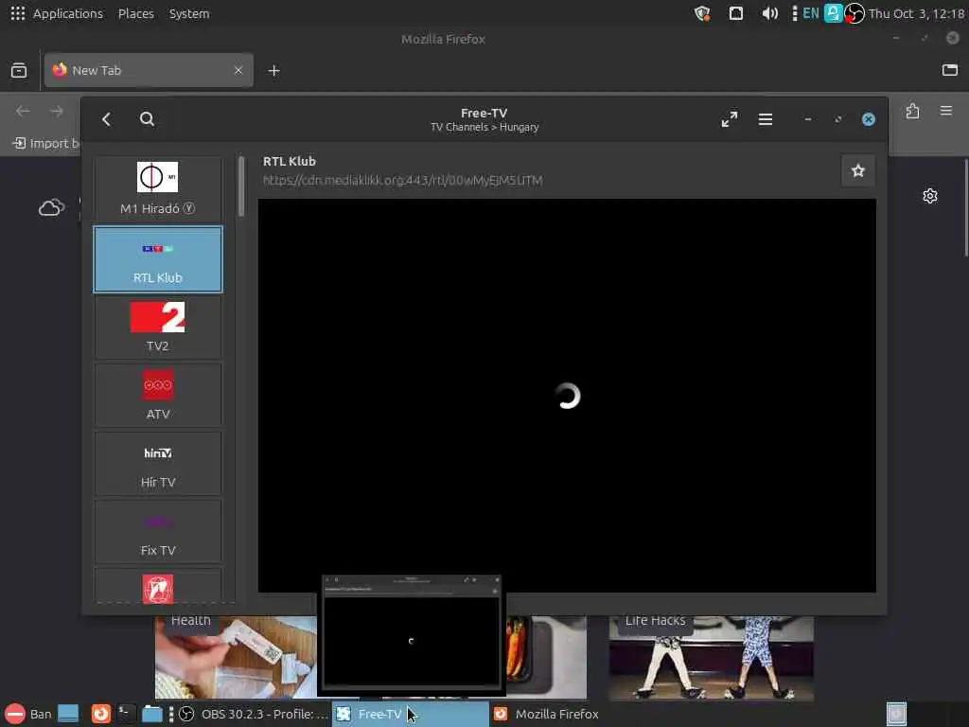The height and width of the screenshot is (727, 969).
Task: Click the blue notification tray icon
Action: tap(833, 13)
